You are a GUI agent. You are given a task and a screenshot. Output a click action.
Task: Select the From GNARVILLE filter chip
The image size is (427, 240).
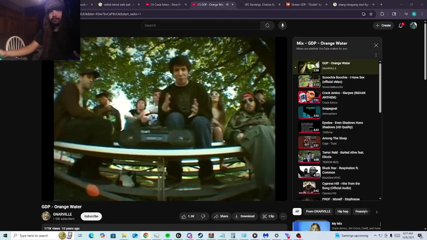pos(318,211)
